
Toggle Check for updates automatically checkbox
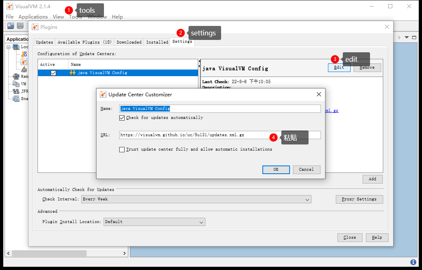122,118
